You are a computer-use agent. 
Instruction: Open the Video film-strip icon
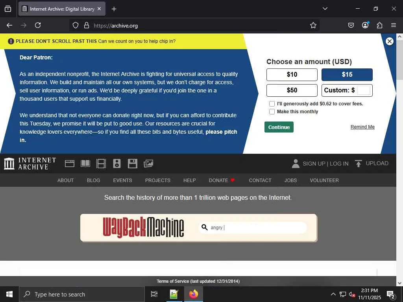coord(101,164)
